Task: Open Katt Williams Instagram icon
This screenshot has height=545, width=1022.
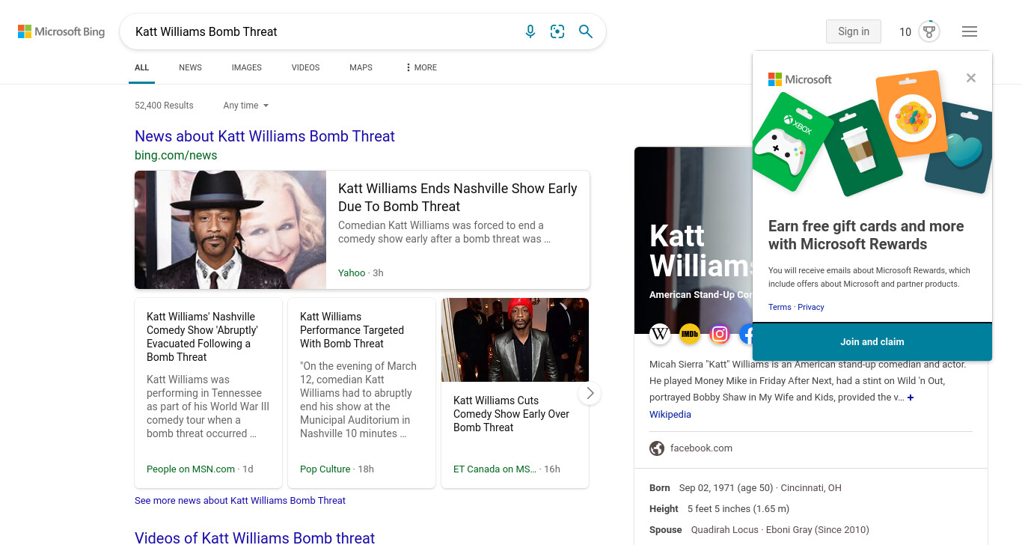Action: tap(720, 334)
